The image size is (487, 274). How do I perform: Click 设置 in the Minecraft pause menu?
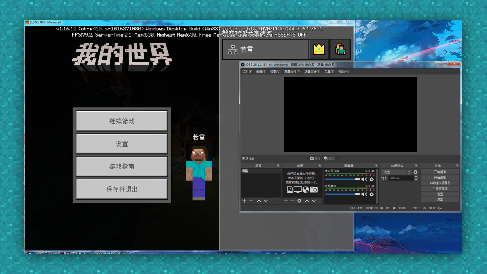pos(122,144)
